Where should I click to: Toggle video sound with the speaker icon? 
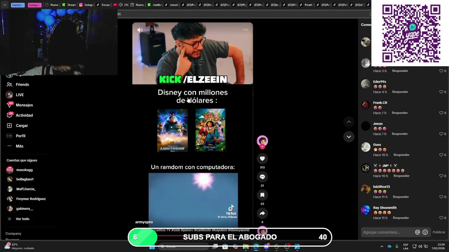point(140,30)
